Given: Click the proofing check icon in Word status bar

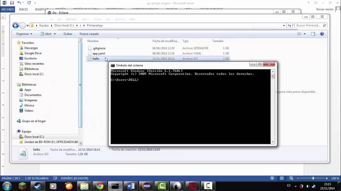Looking at the screenshot, I should click(55, 178).
